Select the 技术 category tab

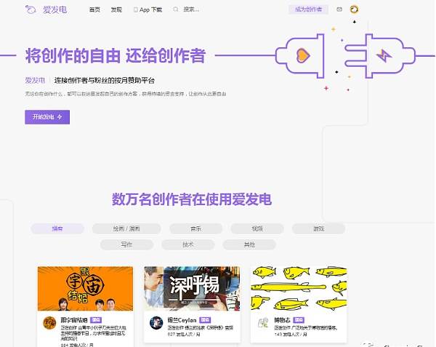tap(188, 244)
